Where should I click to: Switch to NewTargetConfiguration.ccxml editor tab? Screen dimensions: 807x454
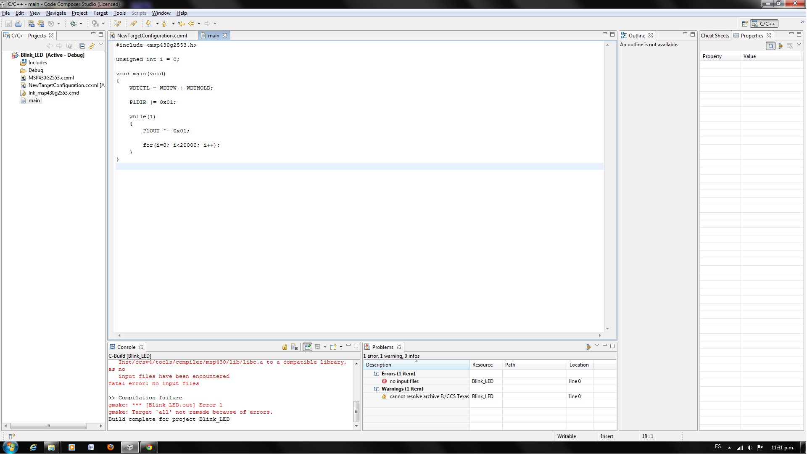pos(152,36)
